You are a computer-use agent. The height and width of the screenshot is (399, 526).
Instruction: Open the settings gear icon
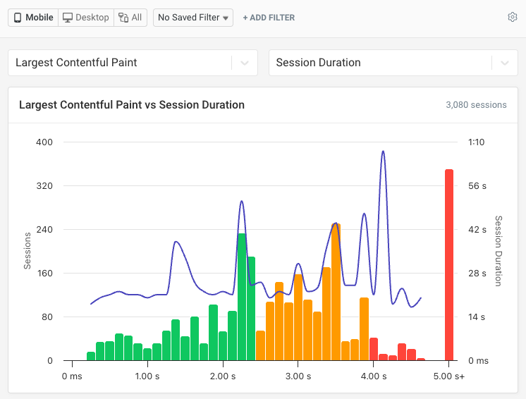tap(512, 17)
